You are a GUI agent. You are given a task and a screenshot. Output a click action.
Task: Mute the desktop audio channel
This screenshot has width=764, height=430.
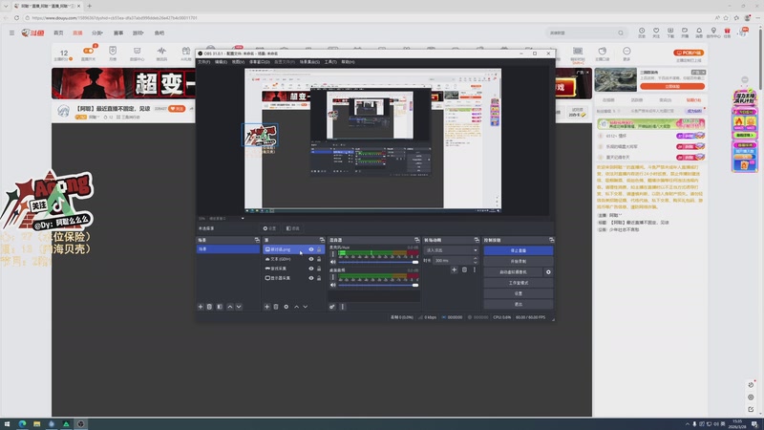click(333, 285)
